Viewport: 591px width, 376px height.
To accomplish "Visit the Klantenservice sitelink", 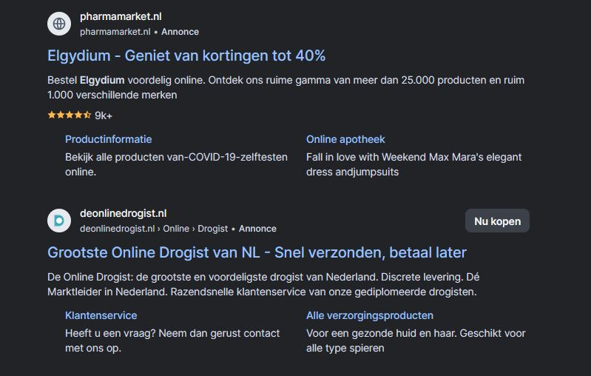I will coord(101,315).
